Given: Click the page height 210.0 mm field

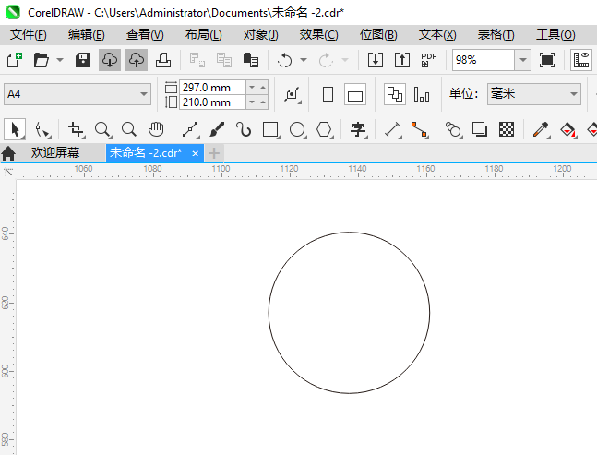Looking at the screenshot, I should click(x=212, y=102).
